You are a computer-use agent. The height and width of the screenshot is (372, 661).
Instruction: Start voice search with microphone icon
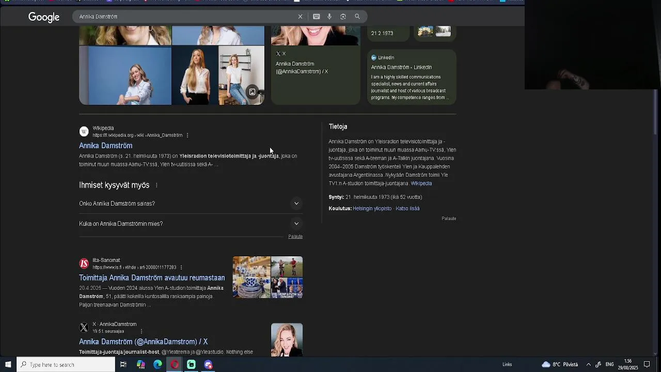click(x=329, y=17)
